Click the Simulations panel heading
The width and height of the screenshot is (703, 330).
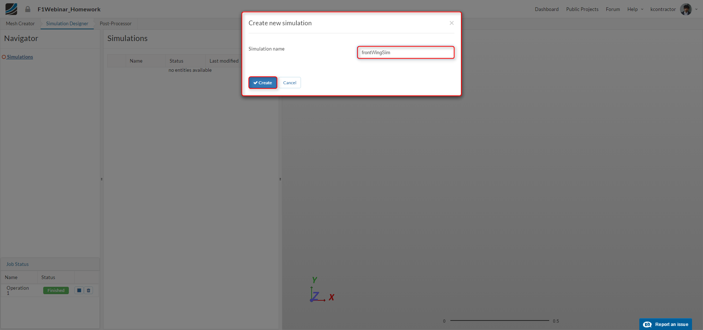pyautogui.click(x=127, y=38)
